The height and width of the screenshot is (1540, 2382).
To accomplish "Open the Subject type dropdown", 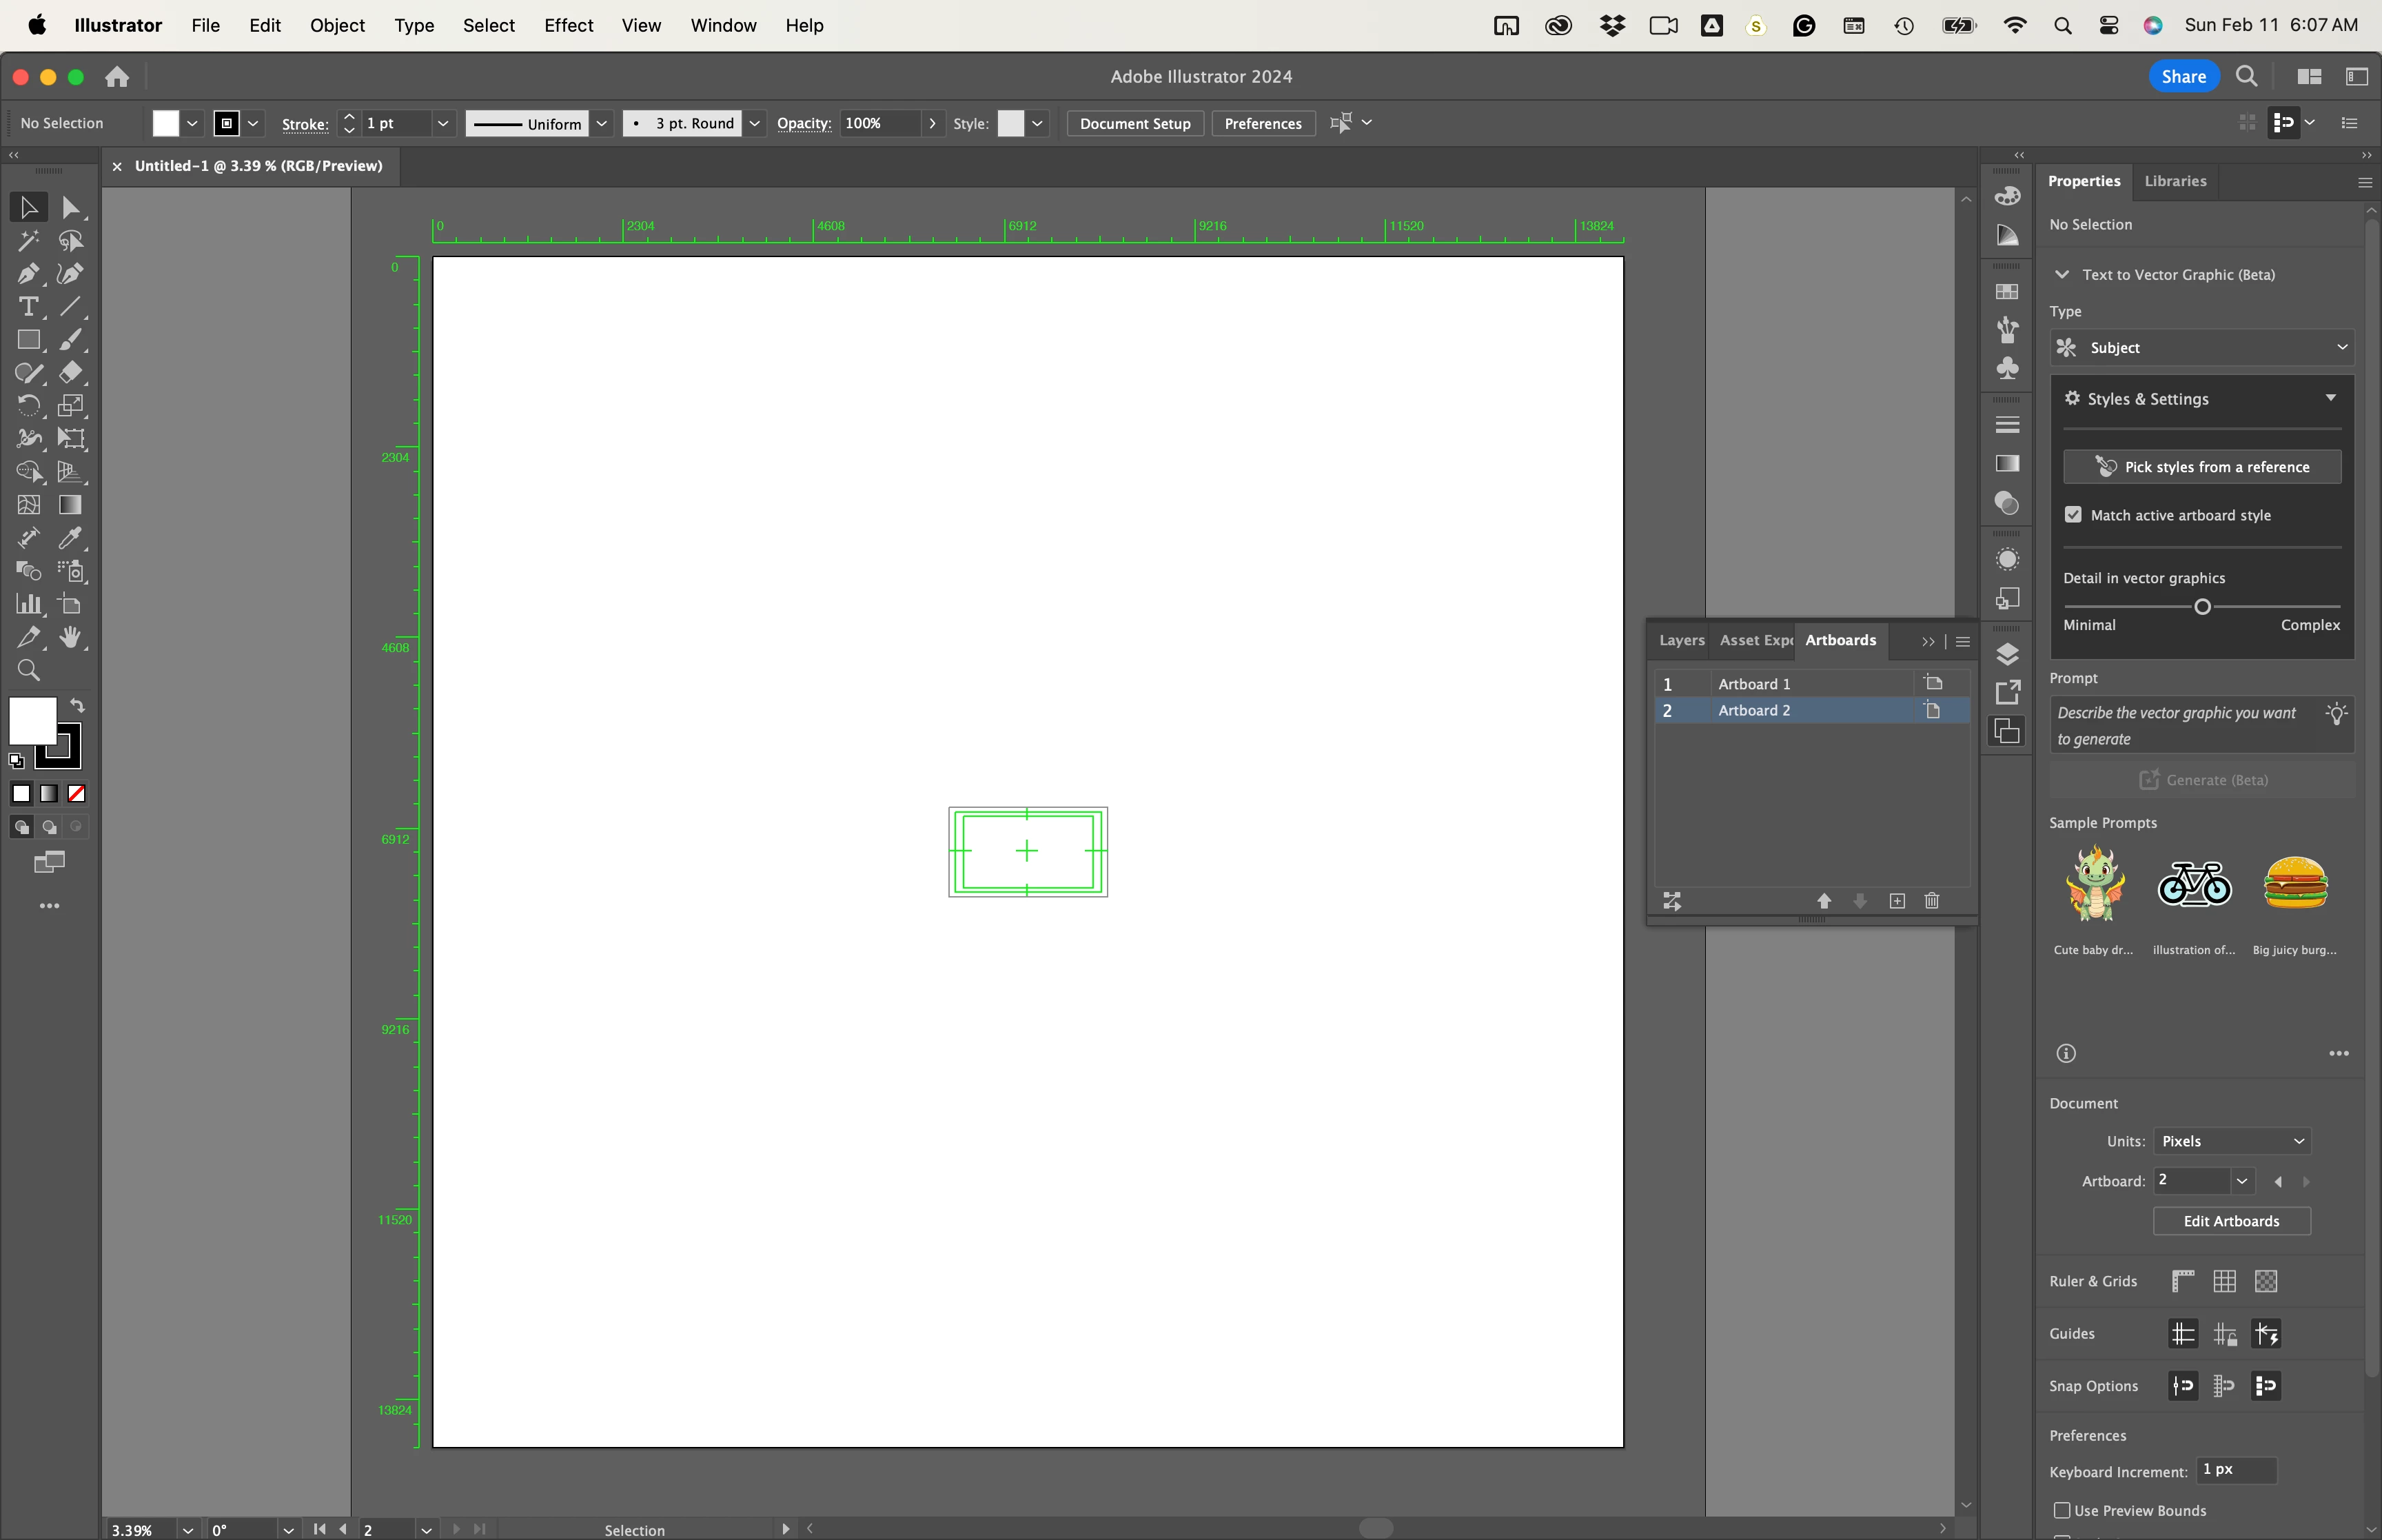I will (2202, 347).
